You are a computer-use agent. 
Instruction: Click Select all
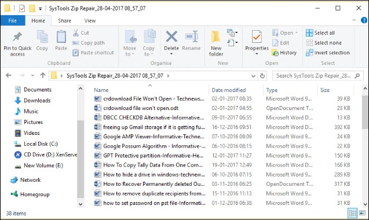320,32
